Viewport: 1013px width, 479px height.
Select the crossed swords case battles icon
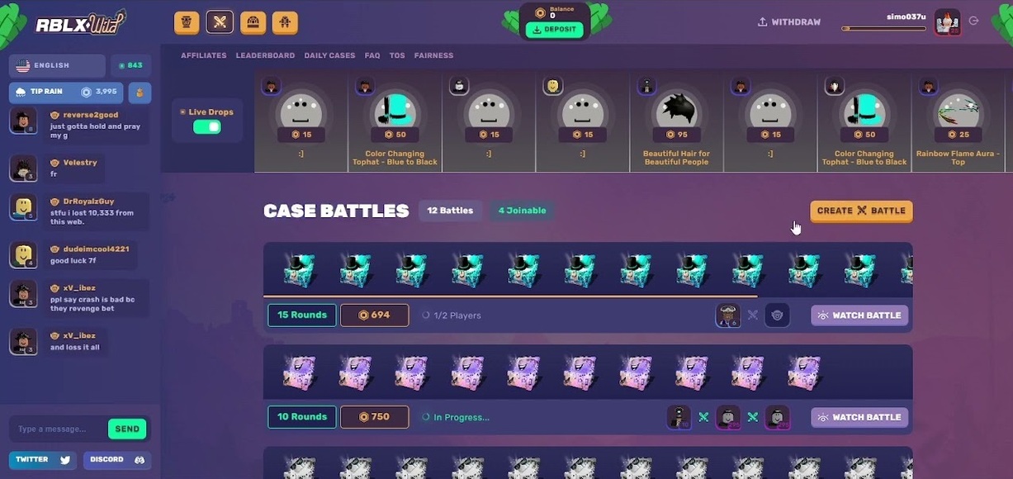point(220,22)
